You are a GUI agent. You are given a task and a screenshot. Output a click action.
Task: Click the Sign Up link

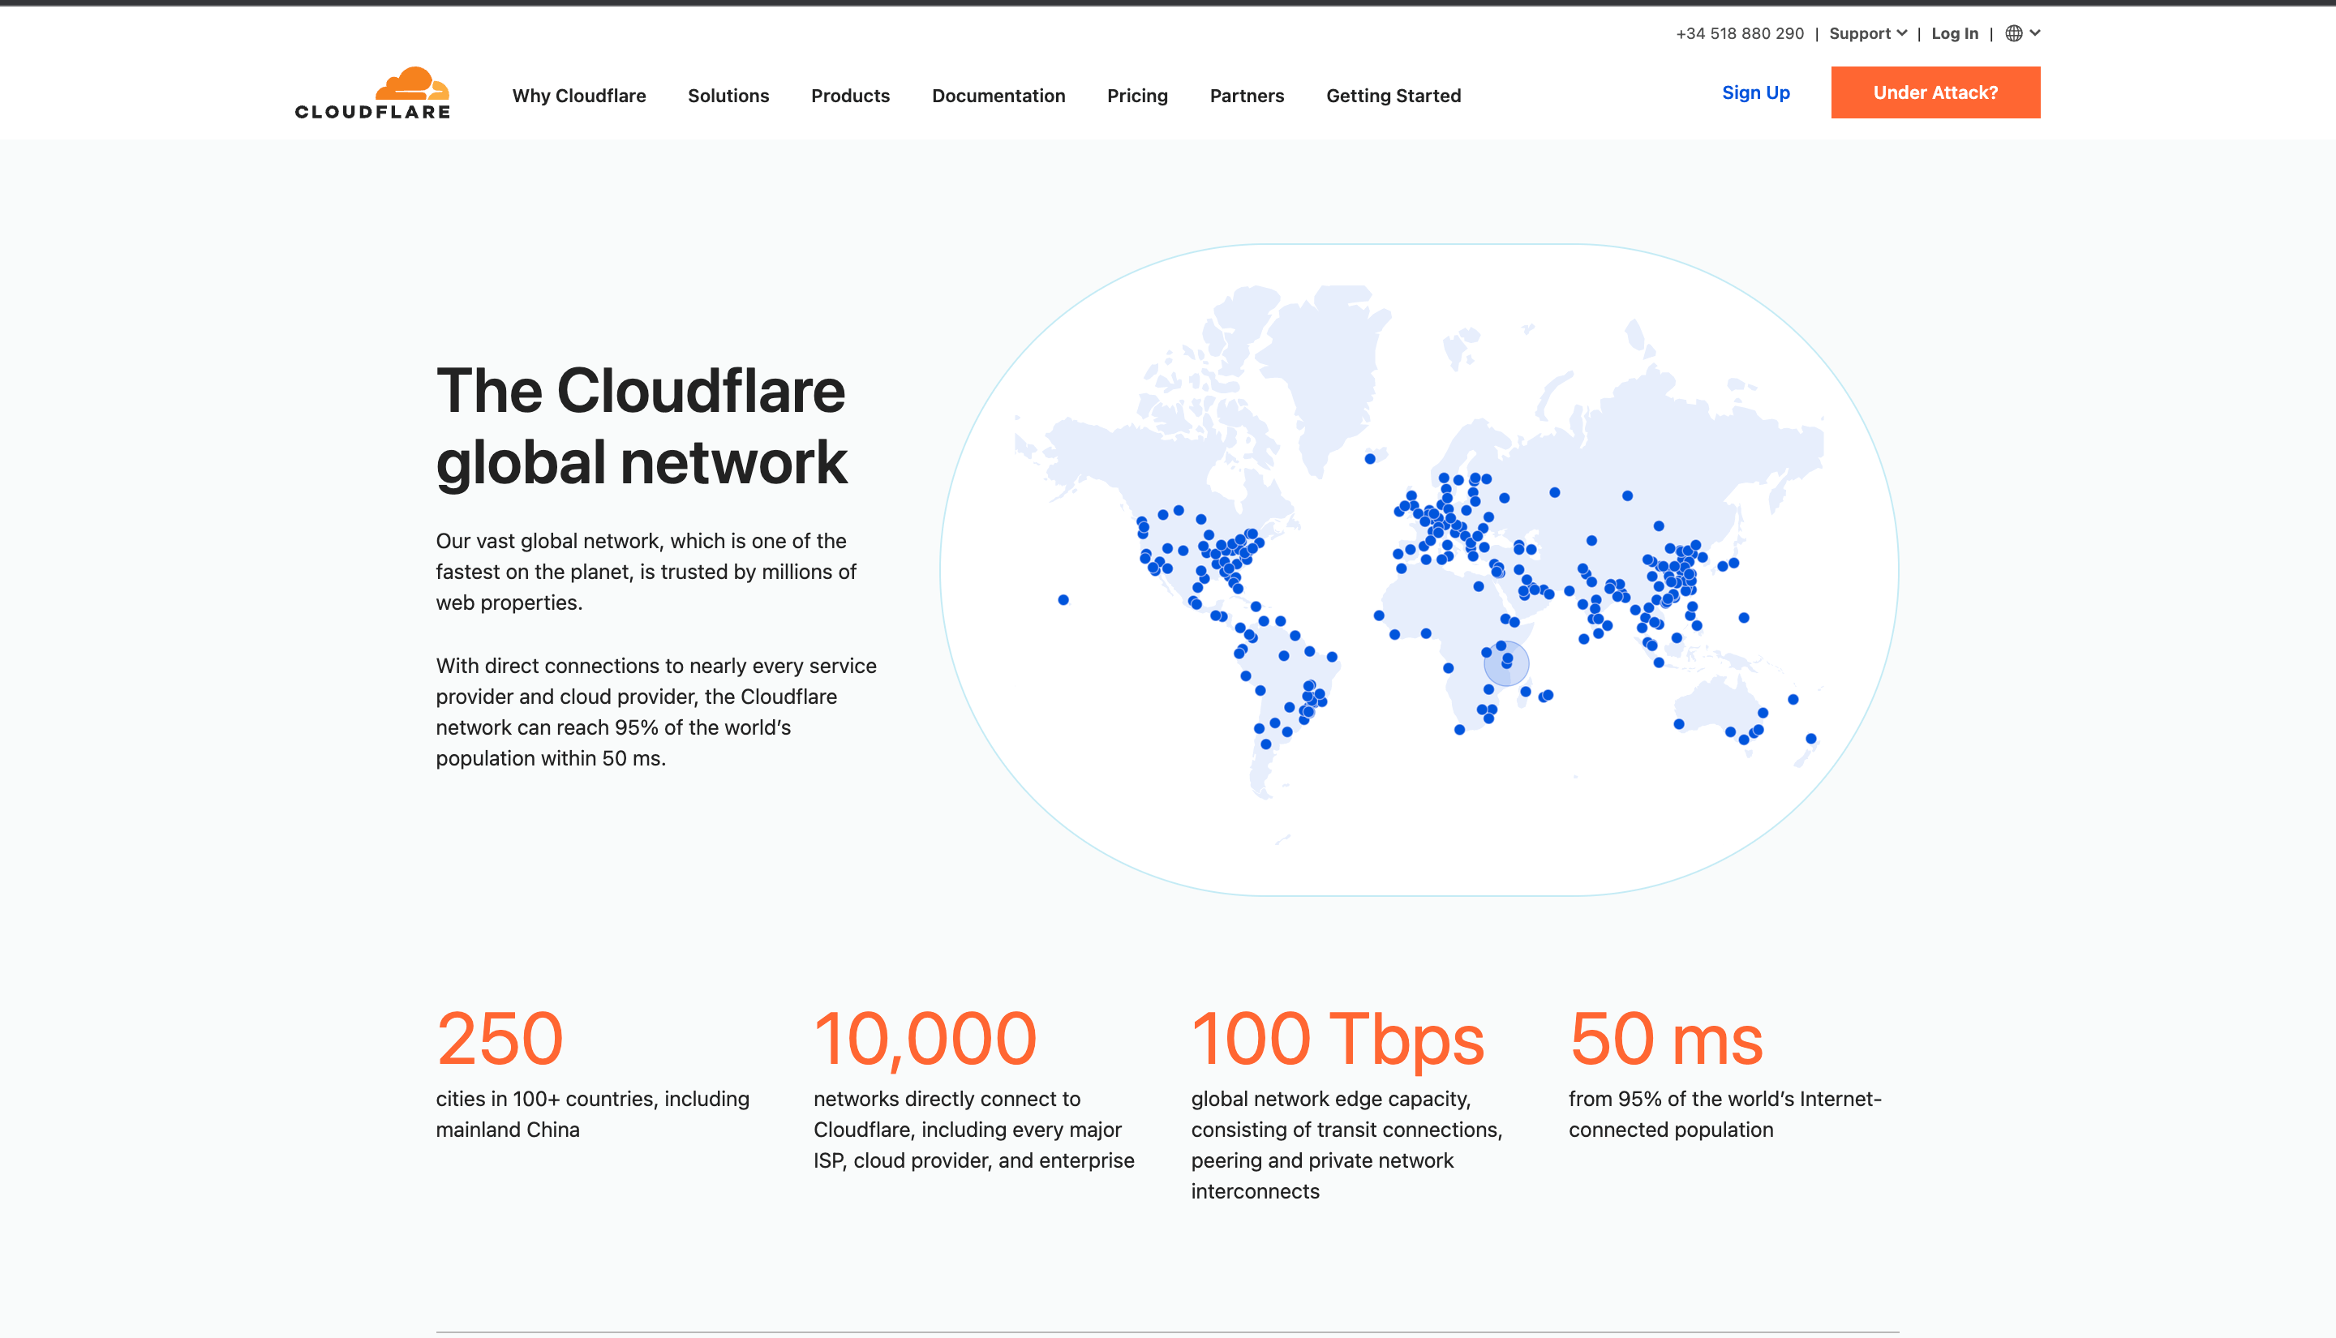pyautogui.click(x=1755, y=92)
